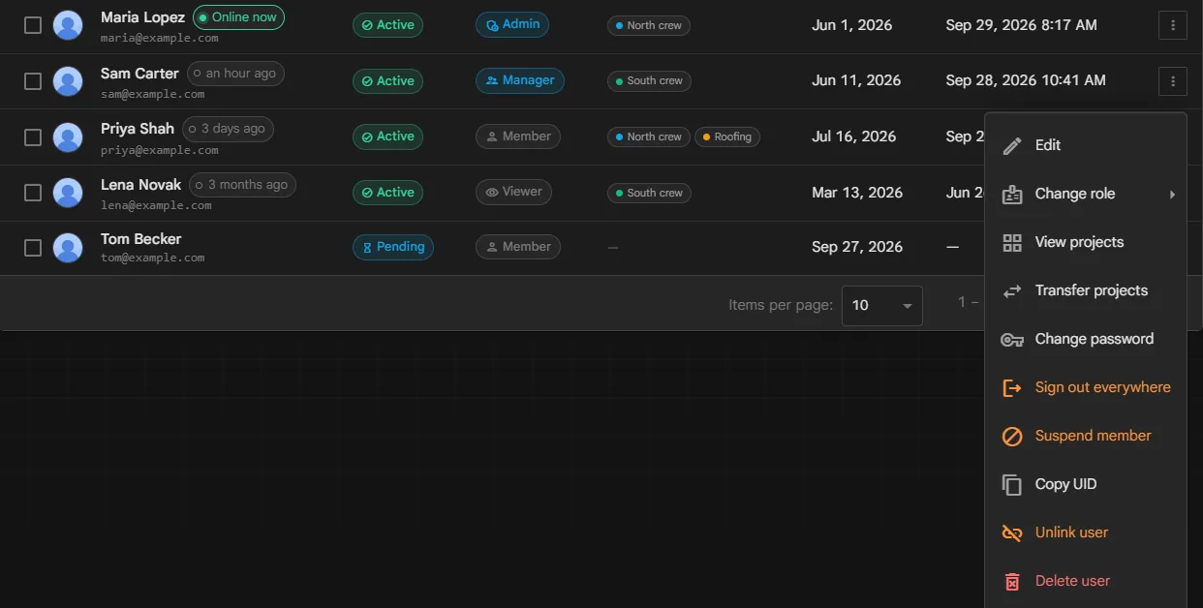Click the timestamp Sep 28, 2026 10:41 AM
Image resolution: width=1203 pixels, height=608 pixels.
coord(1026,81)
